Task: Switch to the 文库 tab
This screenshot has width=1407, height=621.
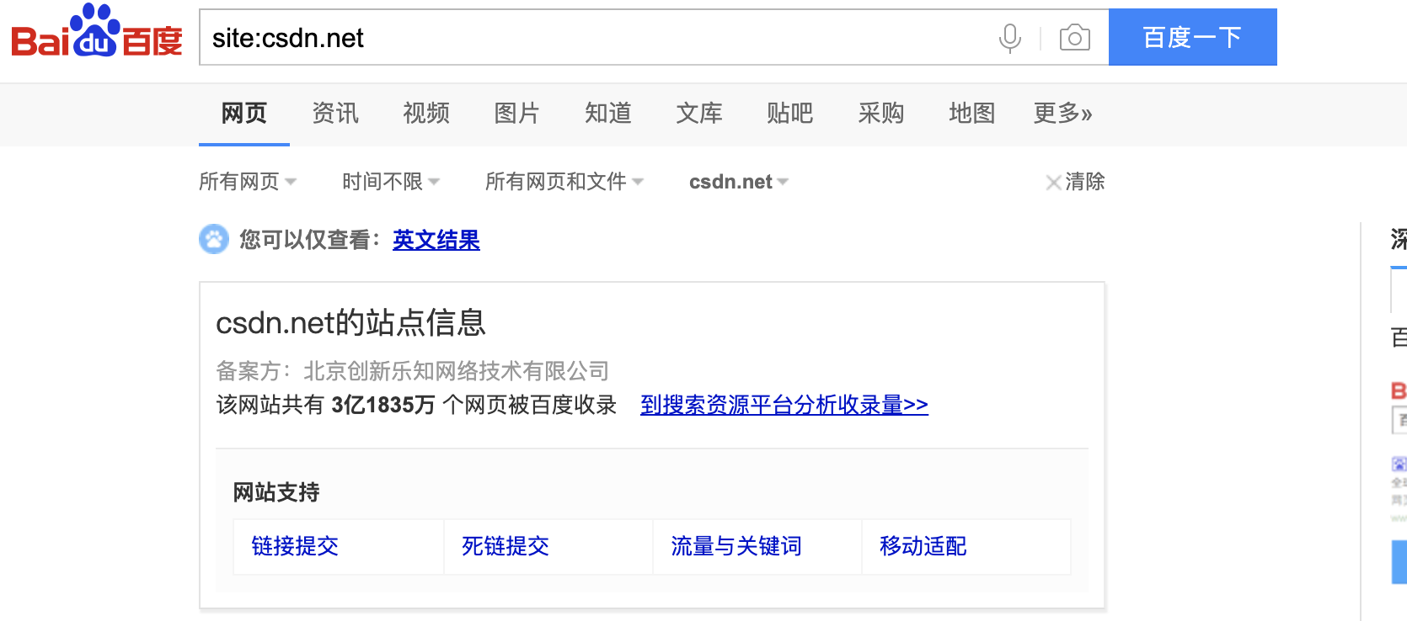Action: tap(699, 113)
